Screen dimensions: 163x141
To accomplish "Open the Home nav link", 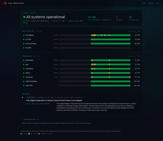I will tap(144, 3).
